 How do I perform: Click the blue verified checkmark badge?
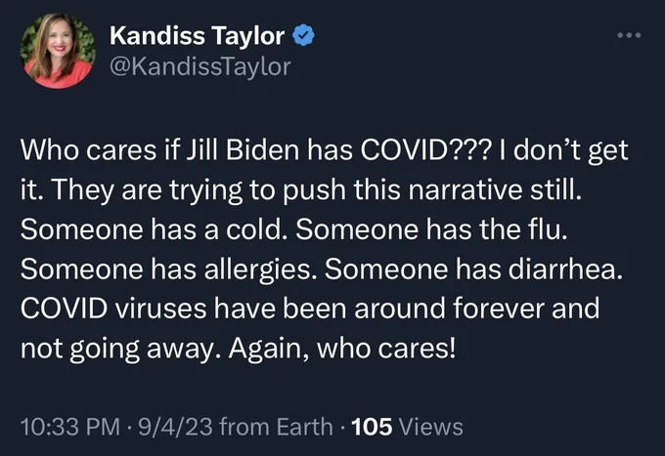(x=304, y=37)
